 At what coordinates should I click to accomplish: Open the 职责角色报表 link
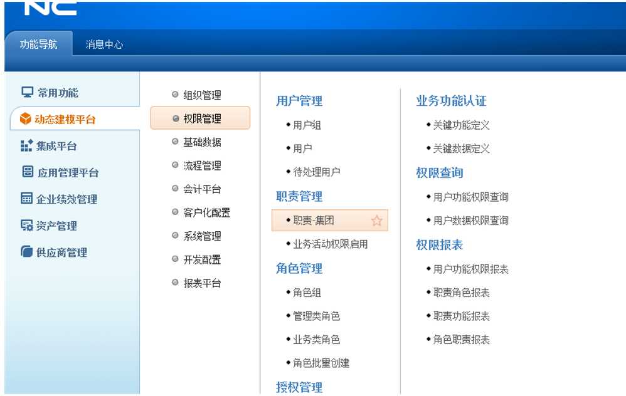tap(461, 293)
